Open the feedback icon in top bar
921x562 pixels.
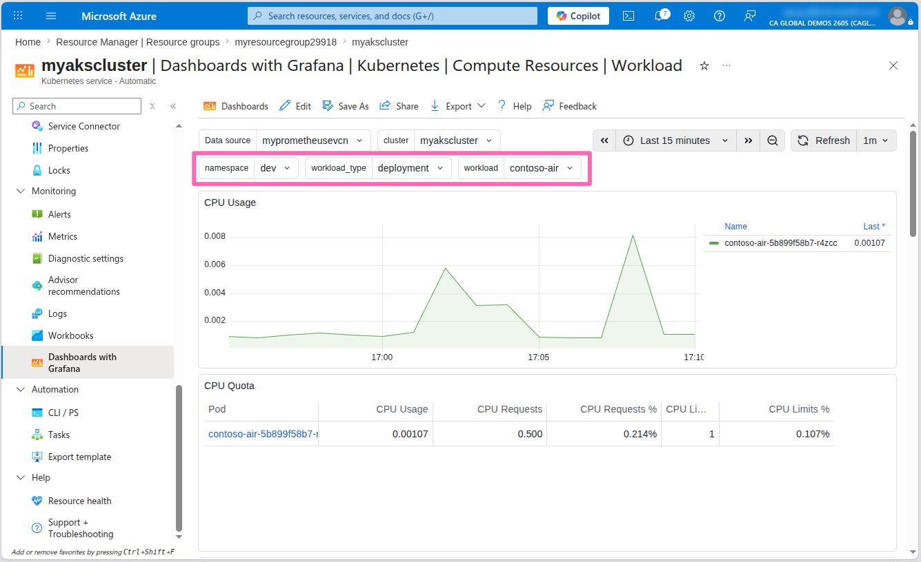pos(750,16)
